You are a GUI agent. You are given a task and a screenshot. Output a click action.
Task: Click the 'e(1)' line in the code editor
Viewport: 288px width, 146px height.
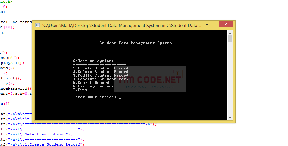(x=5, y=104)
